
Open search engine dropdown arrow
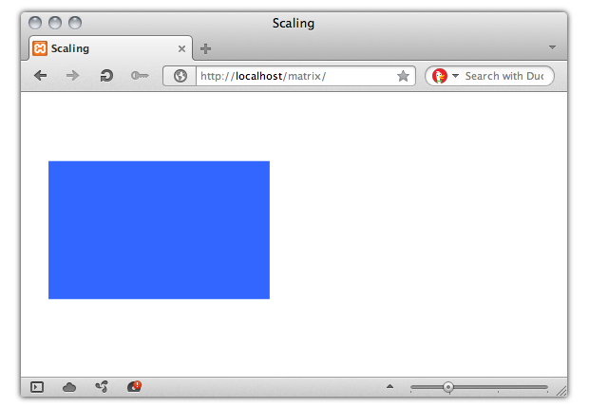(x=455, y=76)
